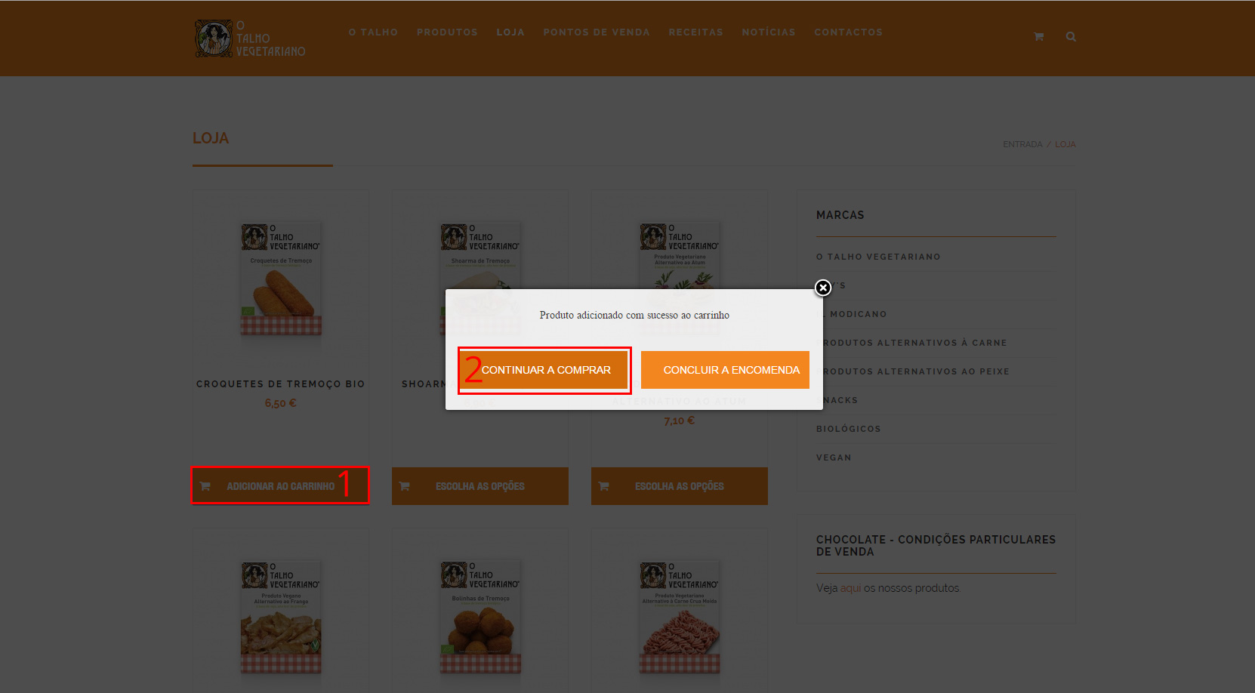Viewport: 1255px width, 693px height.
Task: Open Bolinhas de Tremoço product image
Action: coord(480,617)
